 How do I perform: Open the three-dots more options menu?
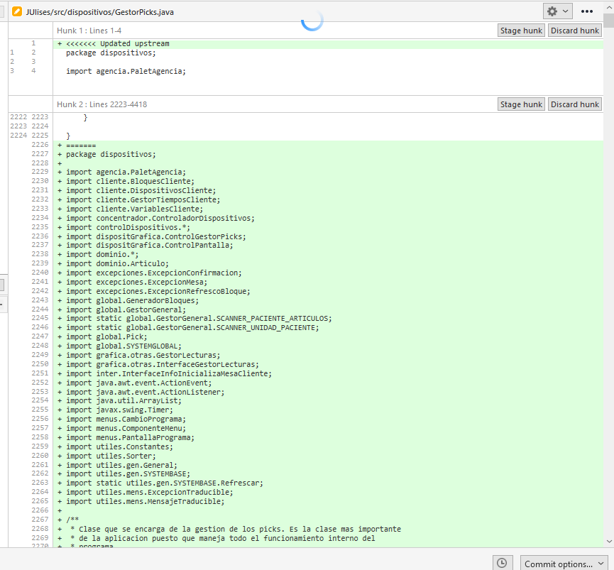(586, 11)
